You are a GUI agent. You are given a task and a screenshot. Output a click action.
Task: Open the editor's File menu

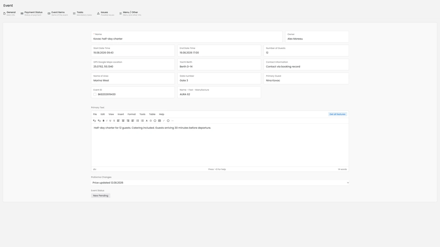pos(95,114)
